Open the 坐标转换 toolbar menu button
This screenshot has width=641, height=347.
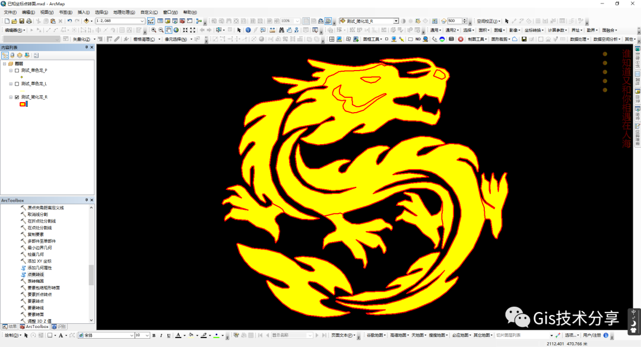tap(534, 30)
